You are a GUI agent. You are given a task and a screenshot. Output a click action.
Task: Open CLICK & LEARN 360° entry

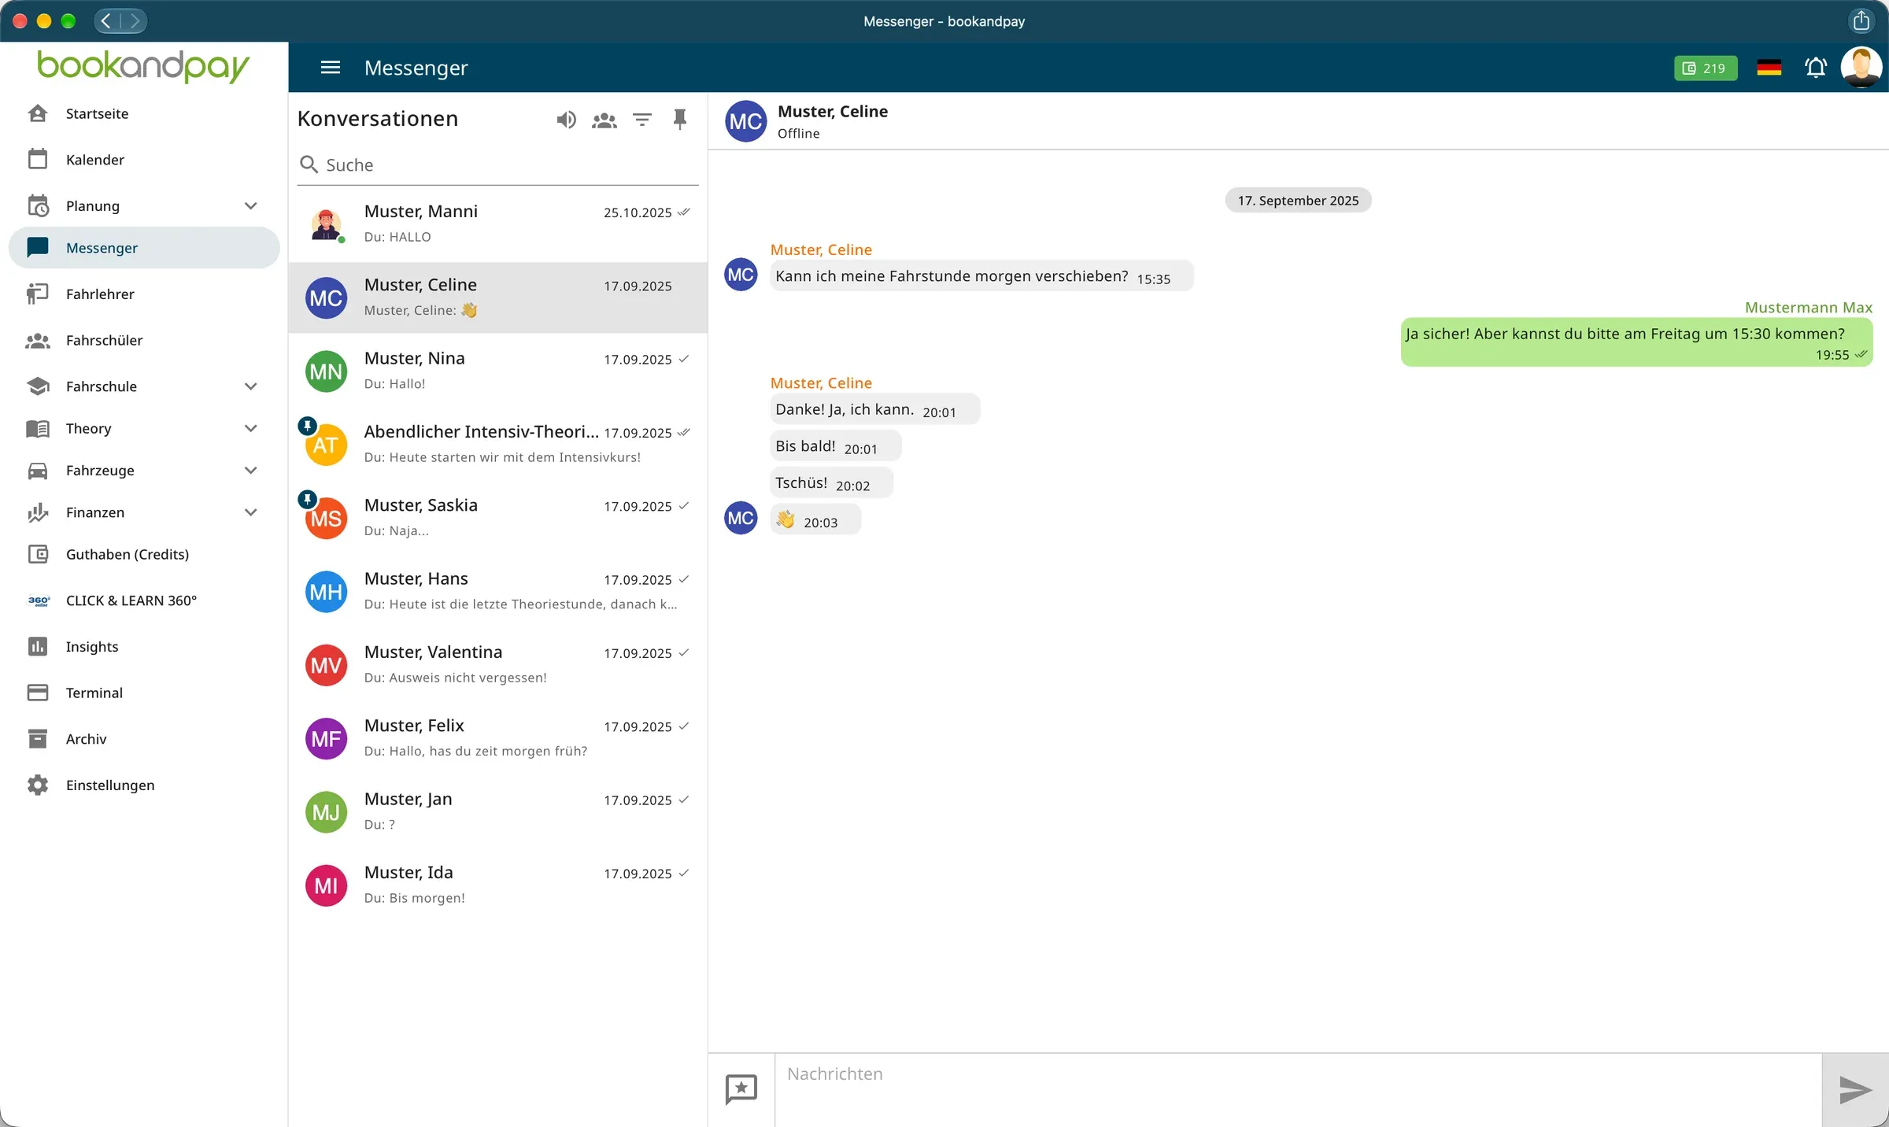point(144,600)
